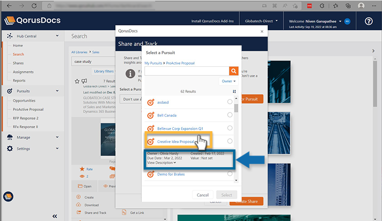382x221 pixels.
Task: Click the QorusDocs logo in header
Action: pos(32,21)
